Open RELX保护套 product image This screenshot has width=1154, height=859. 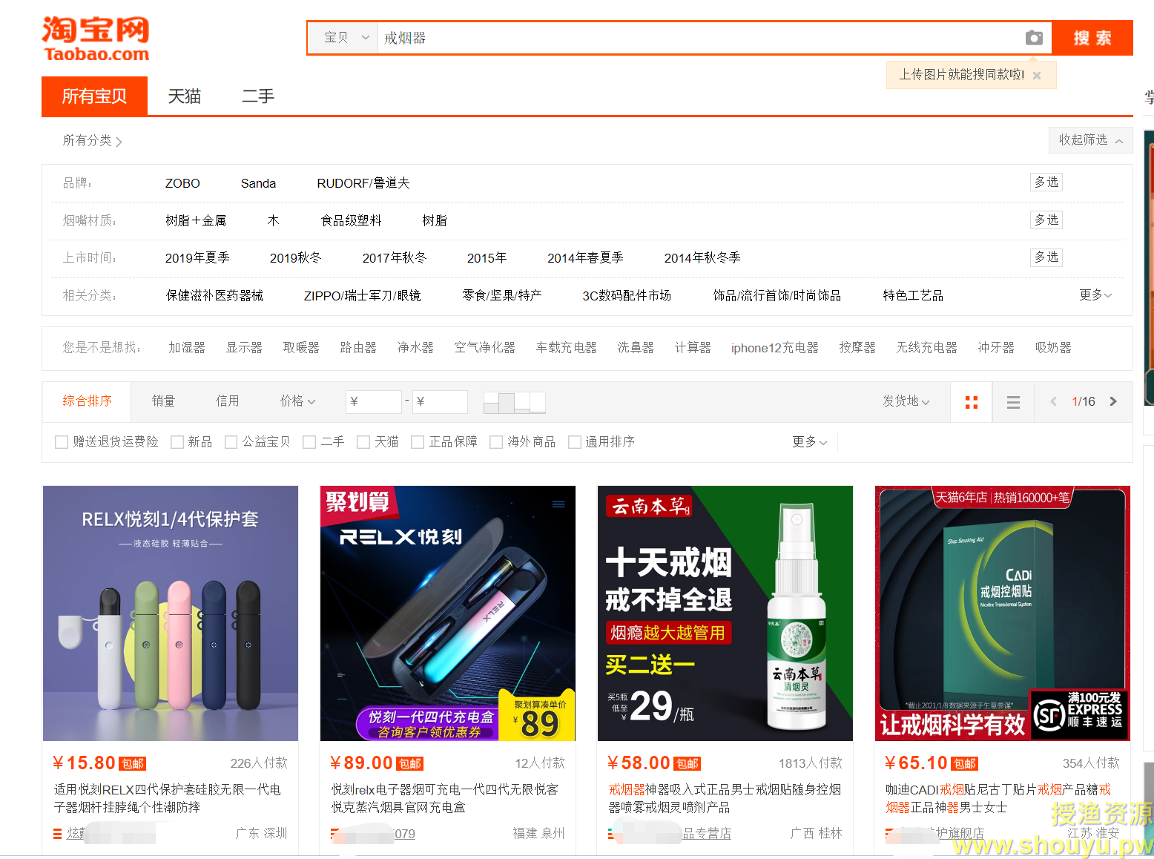(x=171, y=613)
